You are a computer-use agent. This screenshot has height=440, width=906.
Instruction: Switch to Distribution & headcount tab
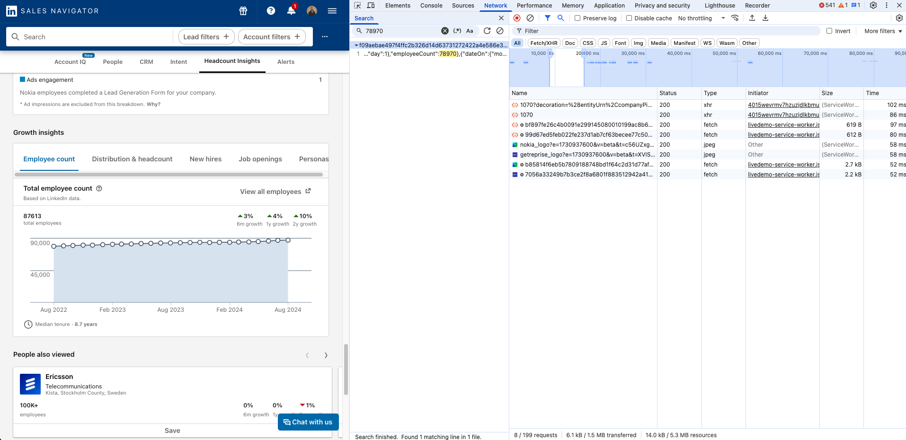pos(132,159)
